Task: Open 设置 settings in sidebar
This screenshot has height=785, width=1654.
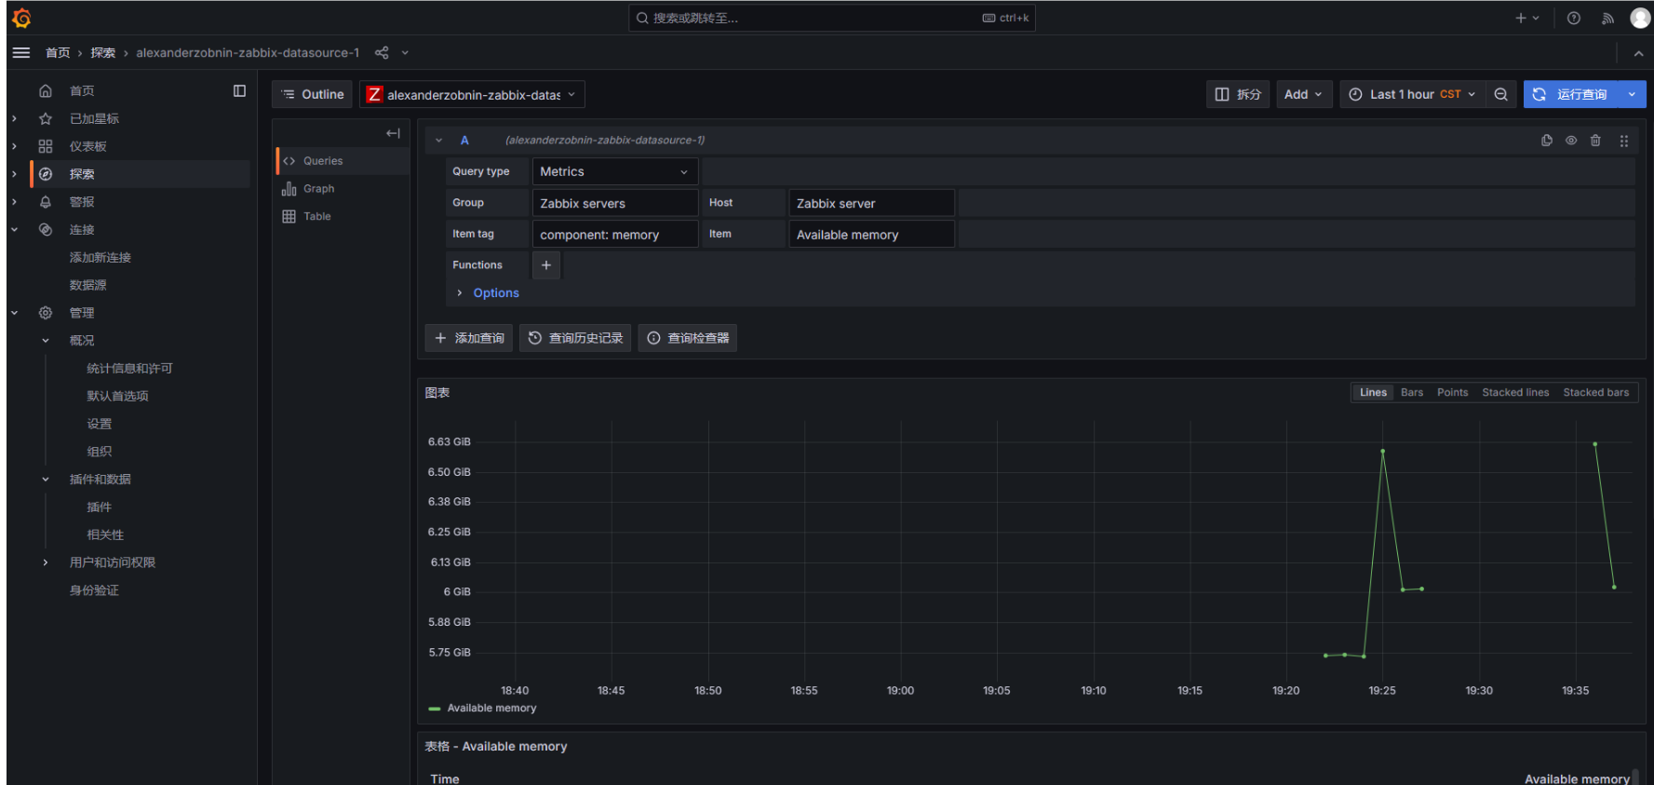Action: coord(99,424)
